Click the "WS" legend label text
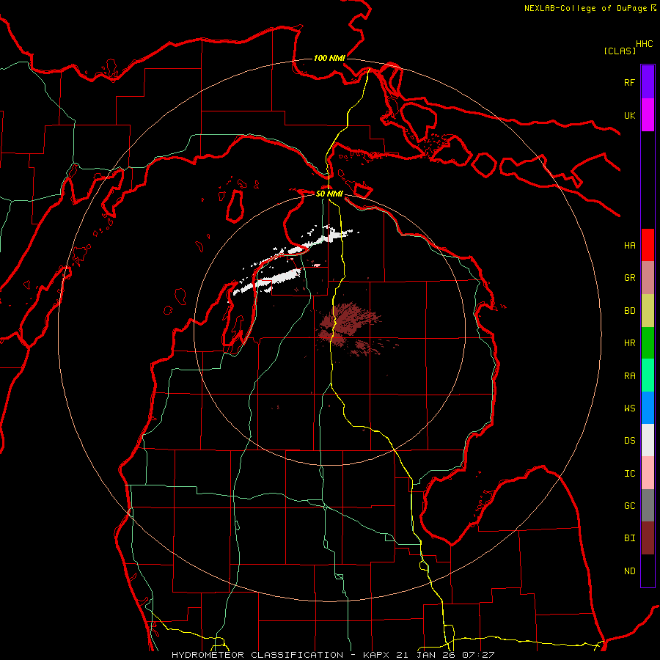This screenshot has width=660, height=660. pyautogui.click(x=630, y=408)
